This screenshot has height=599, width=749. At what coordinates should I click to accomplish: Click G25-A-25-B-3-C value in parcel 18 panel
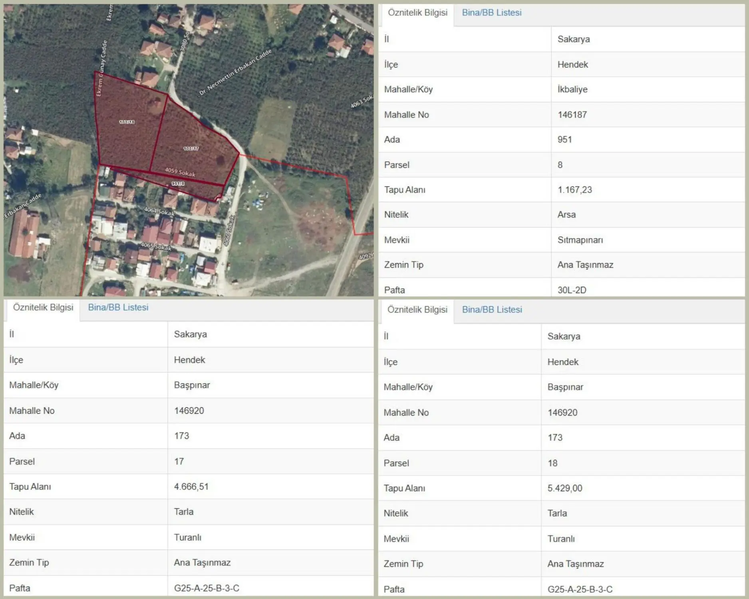(580, 589)
